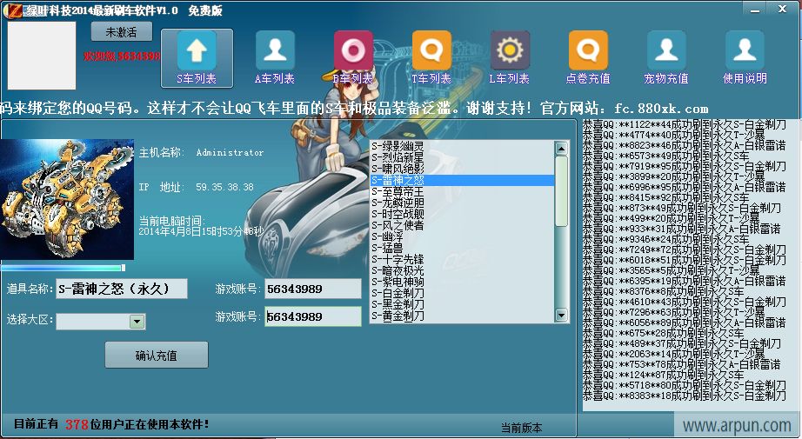Image resolution: width=802 pixels, height=439 pixels.
Task: Select S-白金剃刀 in the list
Action: click(463, 293)
